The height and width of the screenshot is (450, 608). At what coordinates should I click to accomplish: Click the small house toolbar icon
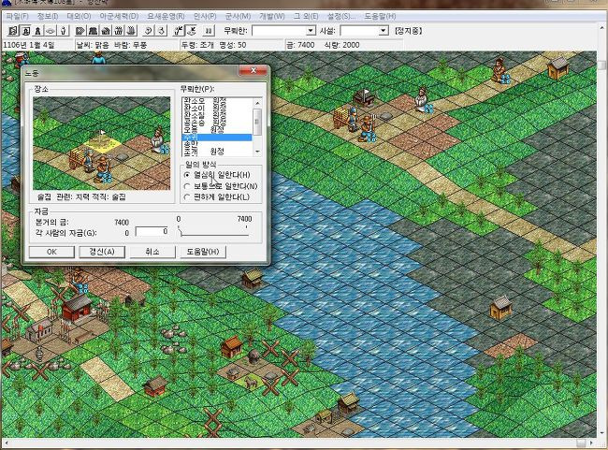click(106, 30)
